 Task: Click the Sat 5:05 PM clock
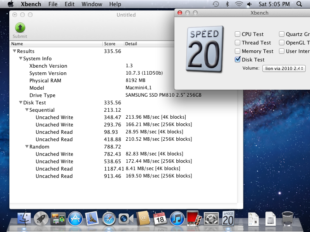coord(274,4)
